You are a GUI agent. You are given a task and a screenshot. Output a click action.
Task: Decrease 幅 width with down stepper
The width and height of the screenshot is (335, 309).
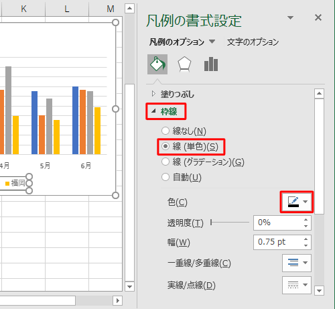click(306, 245)
